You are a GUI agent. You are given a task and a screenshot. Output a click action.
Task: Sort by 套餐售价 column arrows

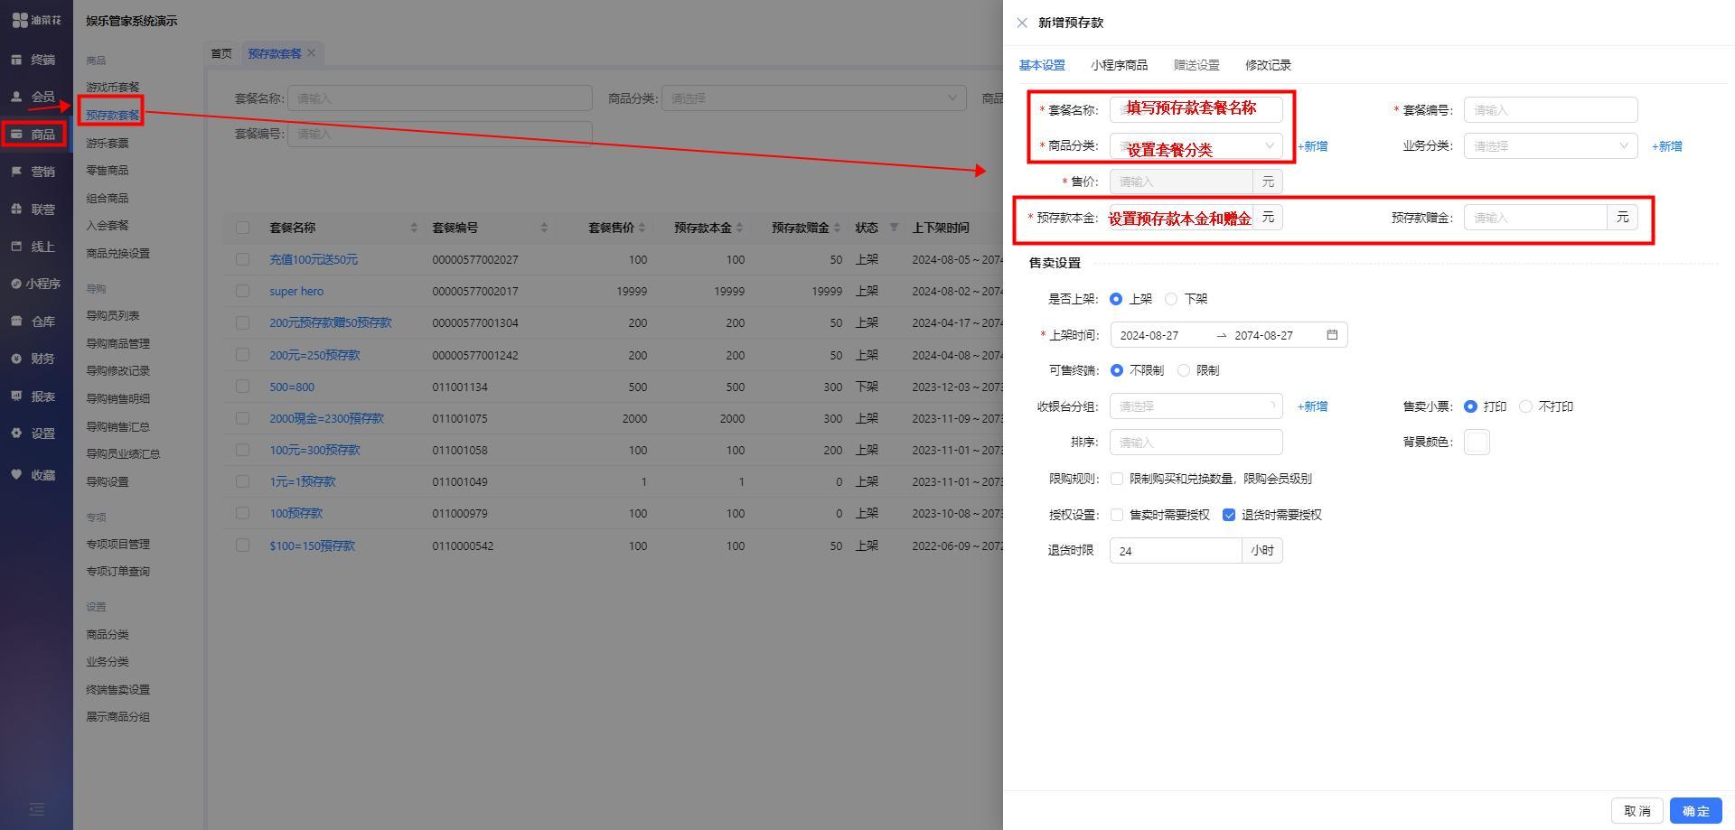coord(642,228)
